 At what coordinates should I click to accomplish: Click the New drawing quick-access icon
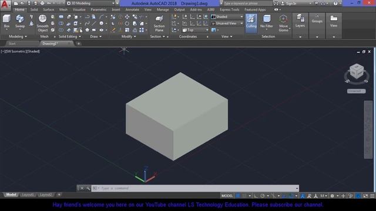tap(16, 4)
